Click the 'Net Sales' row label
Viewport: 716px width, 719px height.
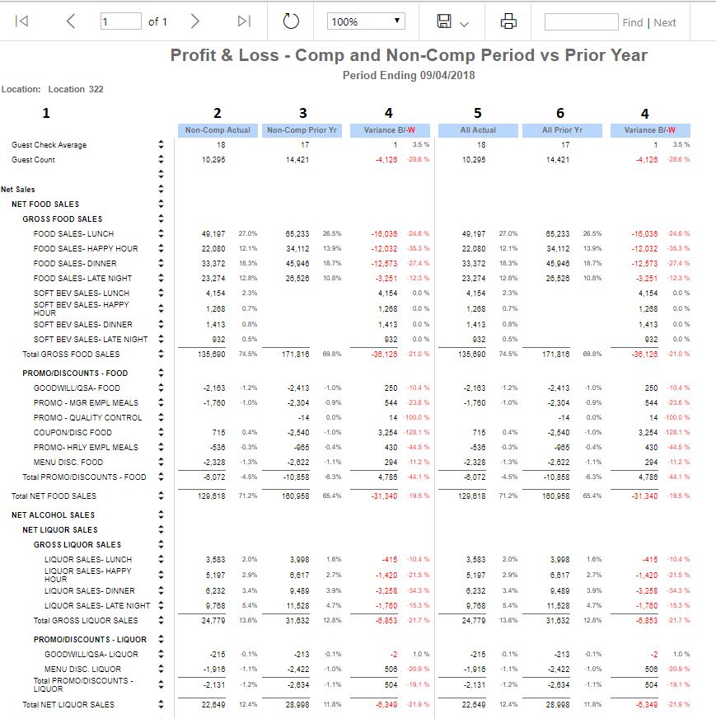pos(18,190)
